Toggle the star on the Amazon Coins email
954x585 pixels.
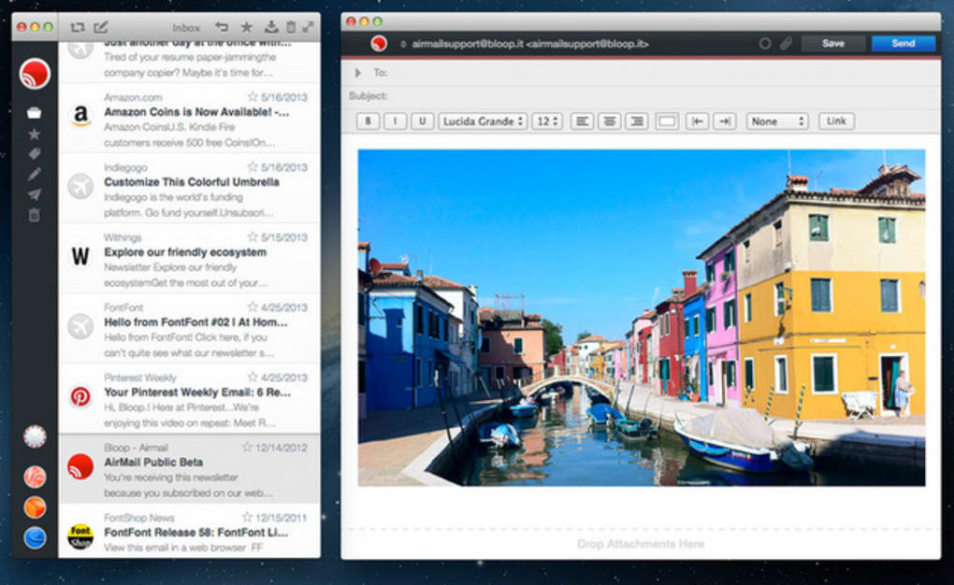[x=253, y=96]
